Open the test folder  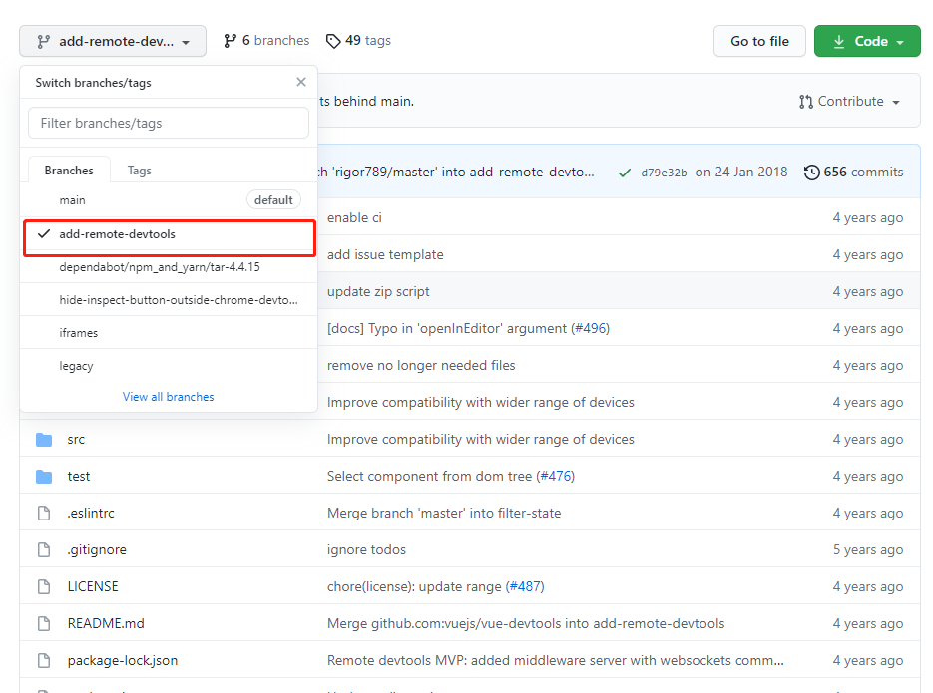(x=79, y=476)
